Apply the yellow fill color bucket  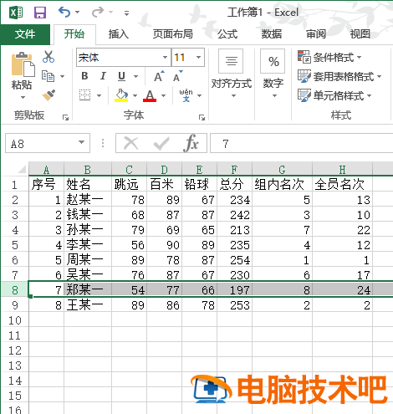point(121,95)
